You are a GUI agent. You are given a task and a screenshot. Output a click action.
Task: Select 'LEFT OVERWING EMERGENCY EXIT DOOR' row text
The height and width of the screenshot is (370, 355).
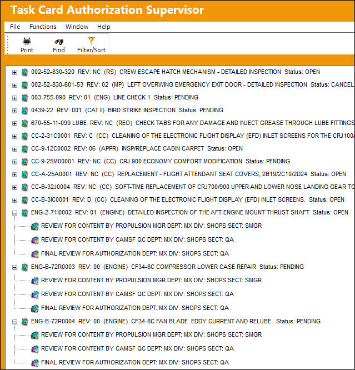[x=192, y=84]
